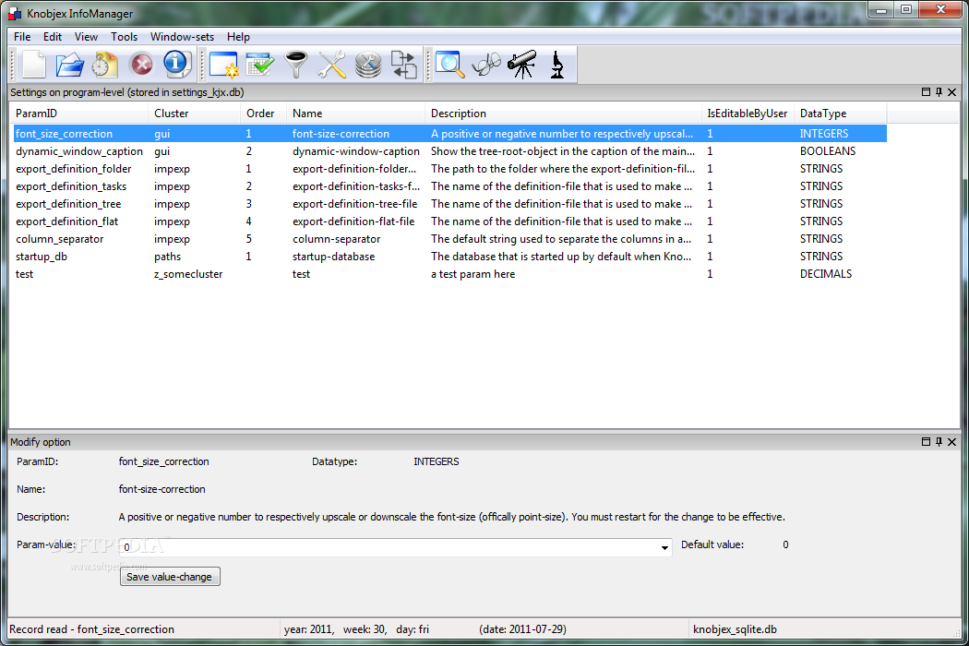Pin the Settings on program-level panel
Screen dimensions: 969x646
(x=939, y=92)
